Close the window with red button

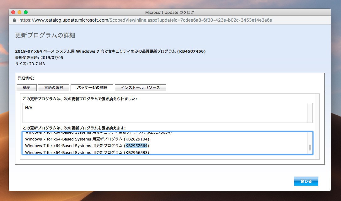pos(13,12)
